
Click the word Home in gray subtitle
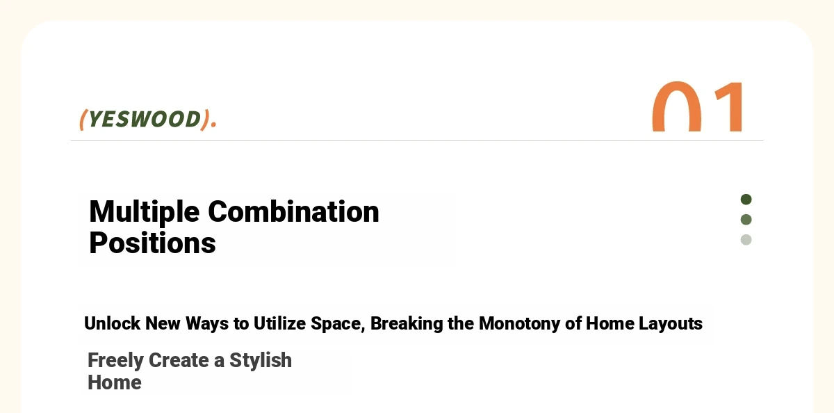115,382
